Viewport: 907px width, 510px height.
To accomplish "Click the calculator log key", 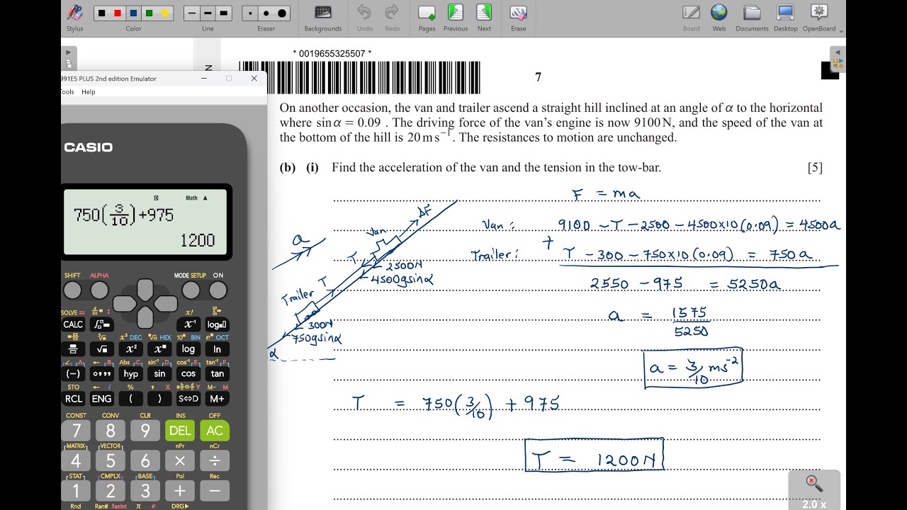I will 188,348.
